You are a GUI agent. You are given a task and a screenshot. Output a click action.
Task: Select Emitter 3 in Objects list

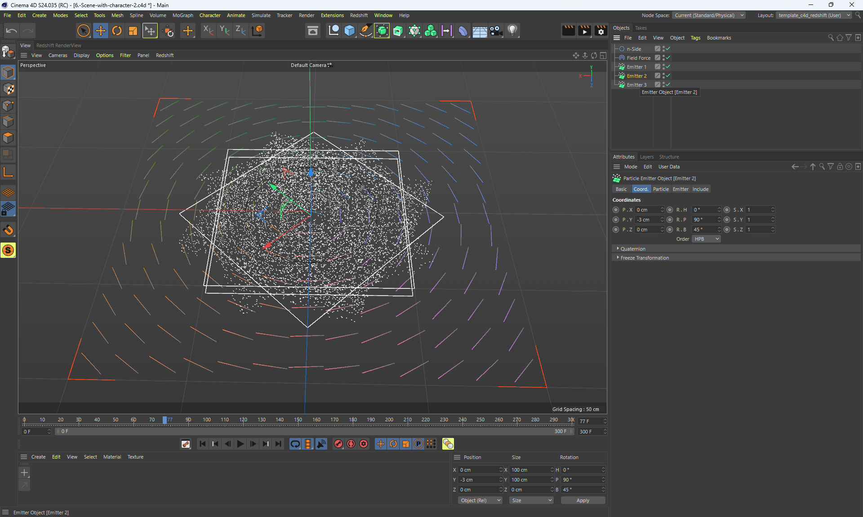pos(636,85)
